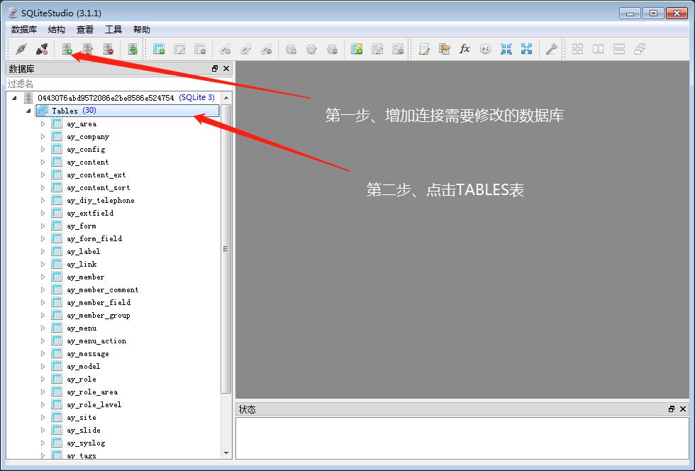Delete view toolbar icon
This screenshot has height=471, width=695.
[398, 49]
